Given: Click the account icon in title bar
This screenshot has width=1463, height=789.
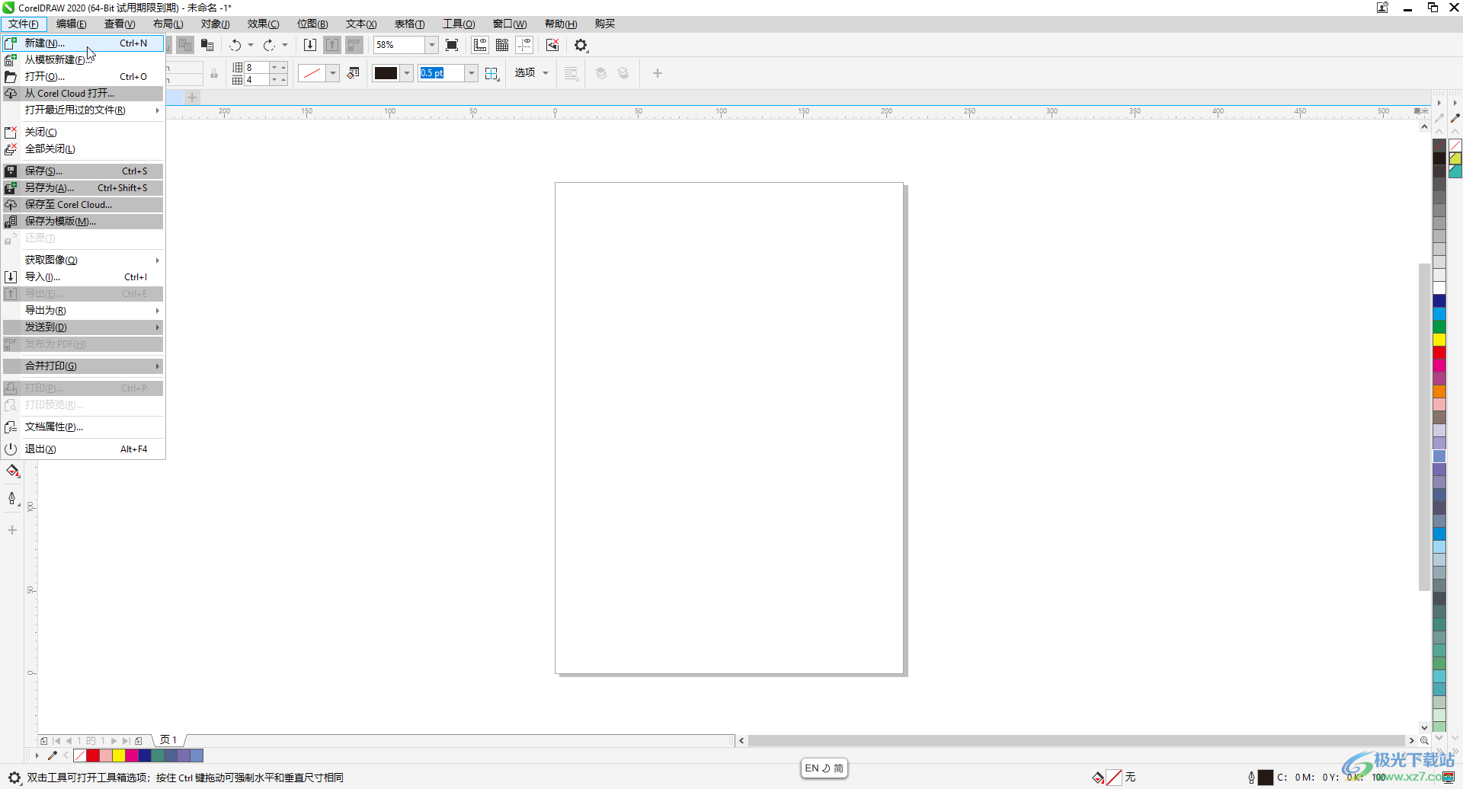Looking at the screenshot, I should coord(1382,8).
